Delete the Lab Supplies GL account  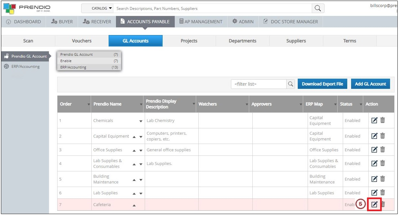[382, 193]
